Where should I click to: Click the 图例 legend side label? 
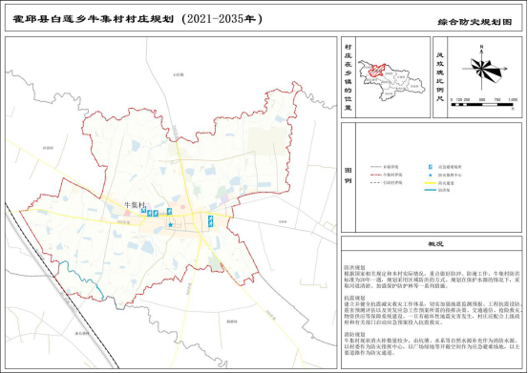point(348,176)
